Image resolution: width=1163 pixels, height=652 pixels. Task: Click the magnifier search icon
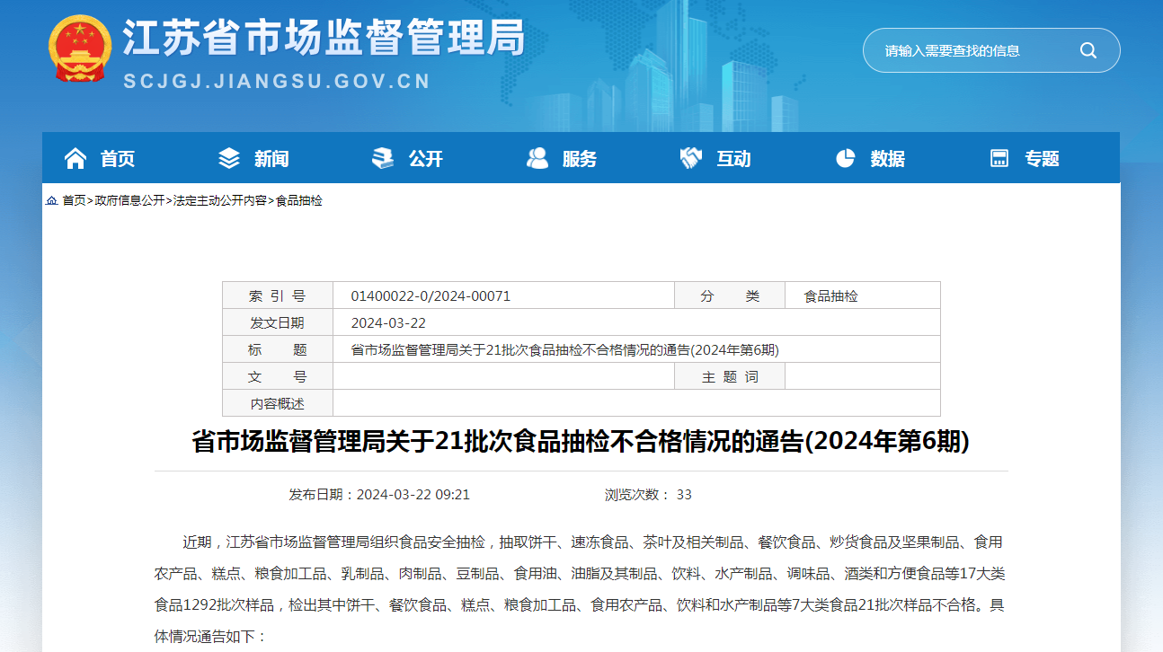pyautogui.click(x=1088, y=50)
